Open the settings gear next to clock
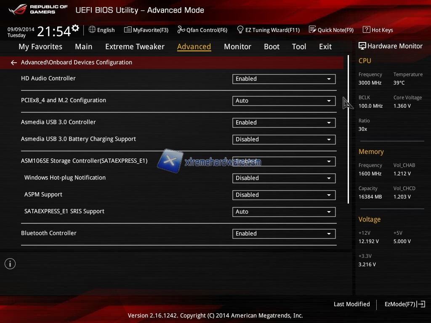This screenshot has height=323, width=431. tap(75, 28)
